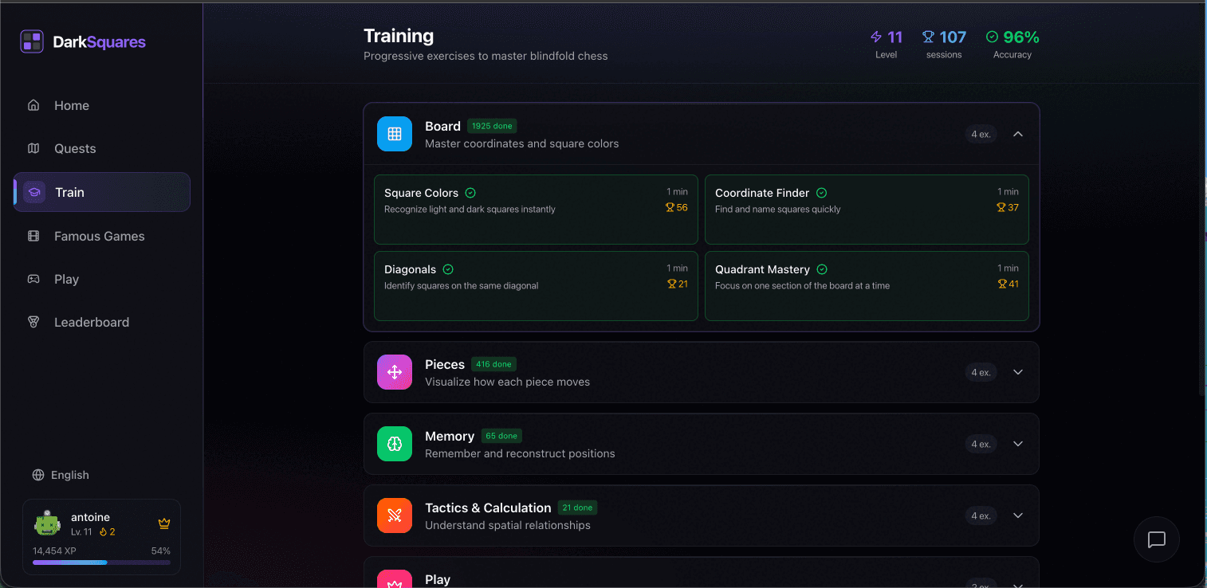Image resolution: width=1207 pixels, height=588 pixels.
Task: Click the XP progress bar
Action: point(101,563)
